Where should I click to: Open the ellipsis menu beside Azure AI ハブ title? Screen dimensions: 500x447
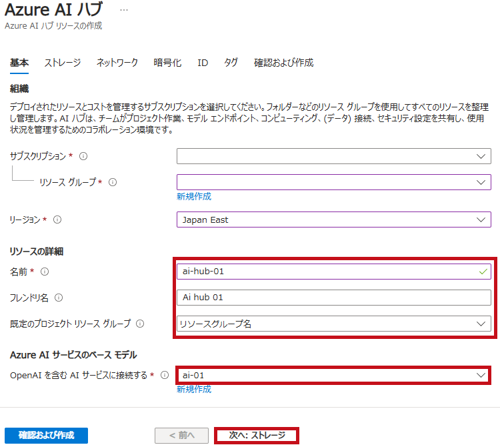coord(124,10)
